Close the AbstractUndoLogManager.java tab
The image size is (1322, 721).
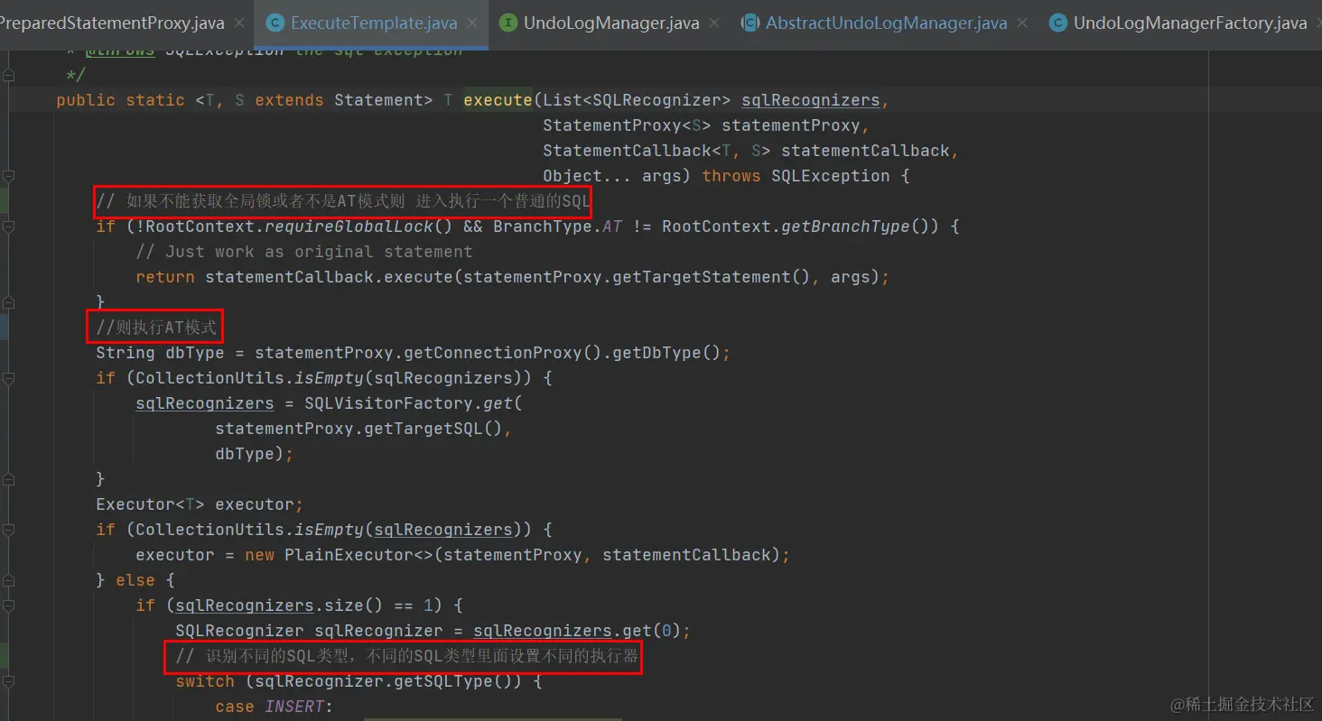click(1022, 23)
